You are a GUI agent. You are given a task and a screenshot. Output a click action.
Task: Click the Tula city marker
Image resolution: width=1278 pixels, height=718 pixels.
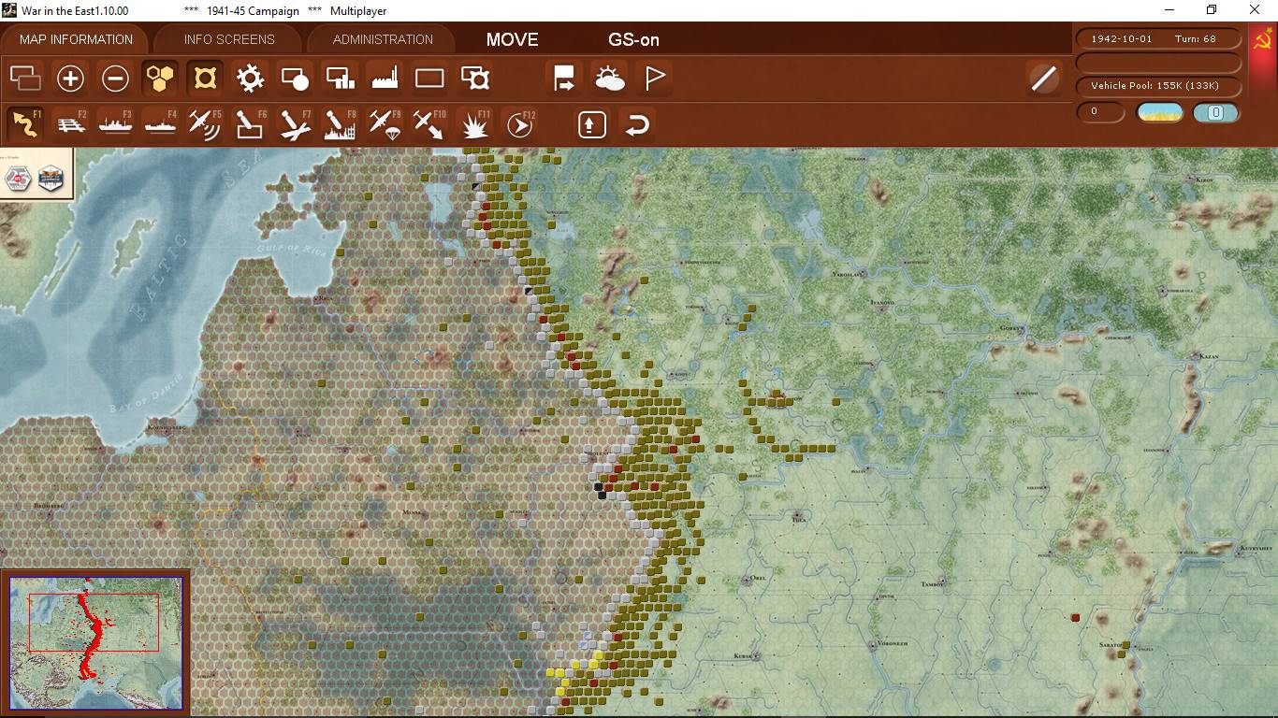pos(797,514)
